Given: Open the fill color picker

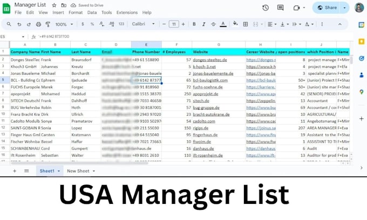Looking at the screenshot, I should [235, 24].
